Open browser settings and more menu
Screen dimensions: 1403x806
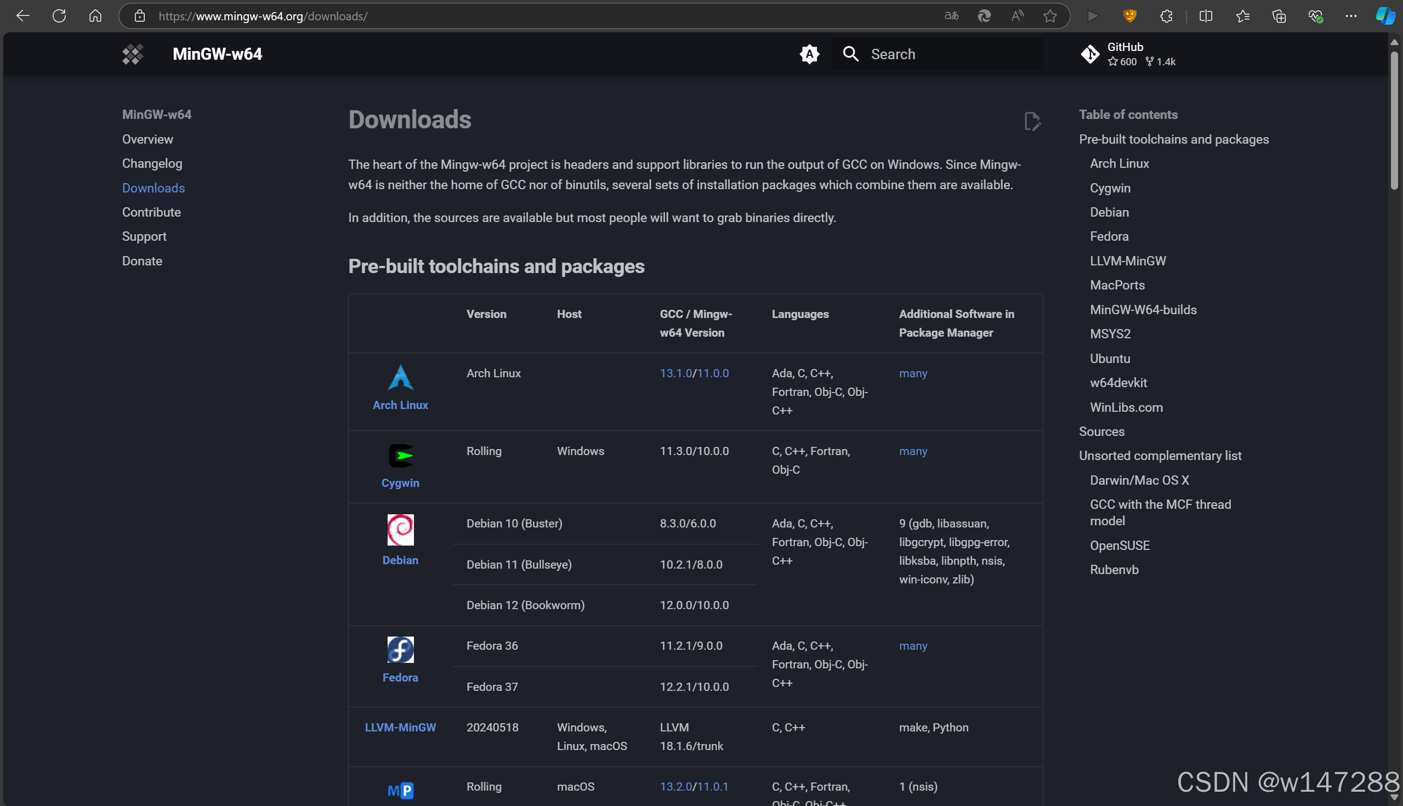coord(1350,16)
